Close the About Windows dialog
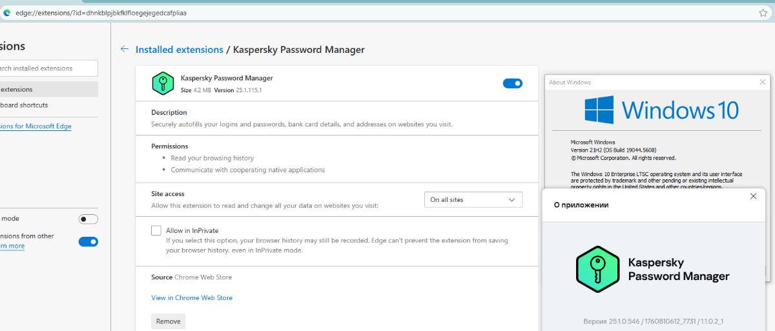Image resolution: width=775 pixels, height=331 pixels. [763, 82]
